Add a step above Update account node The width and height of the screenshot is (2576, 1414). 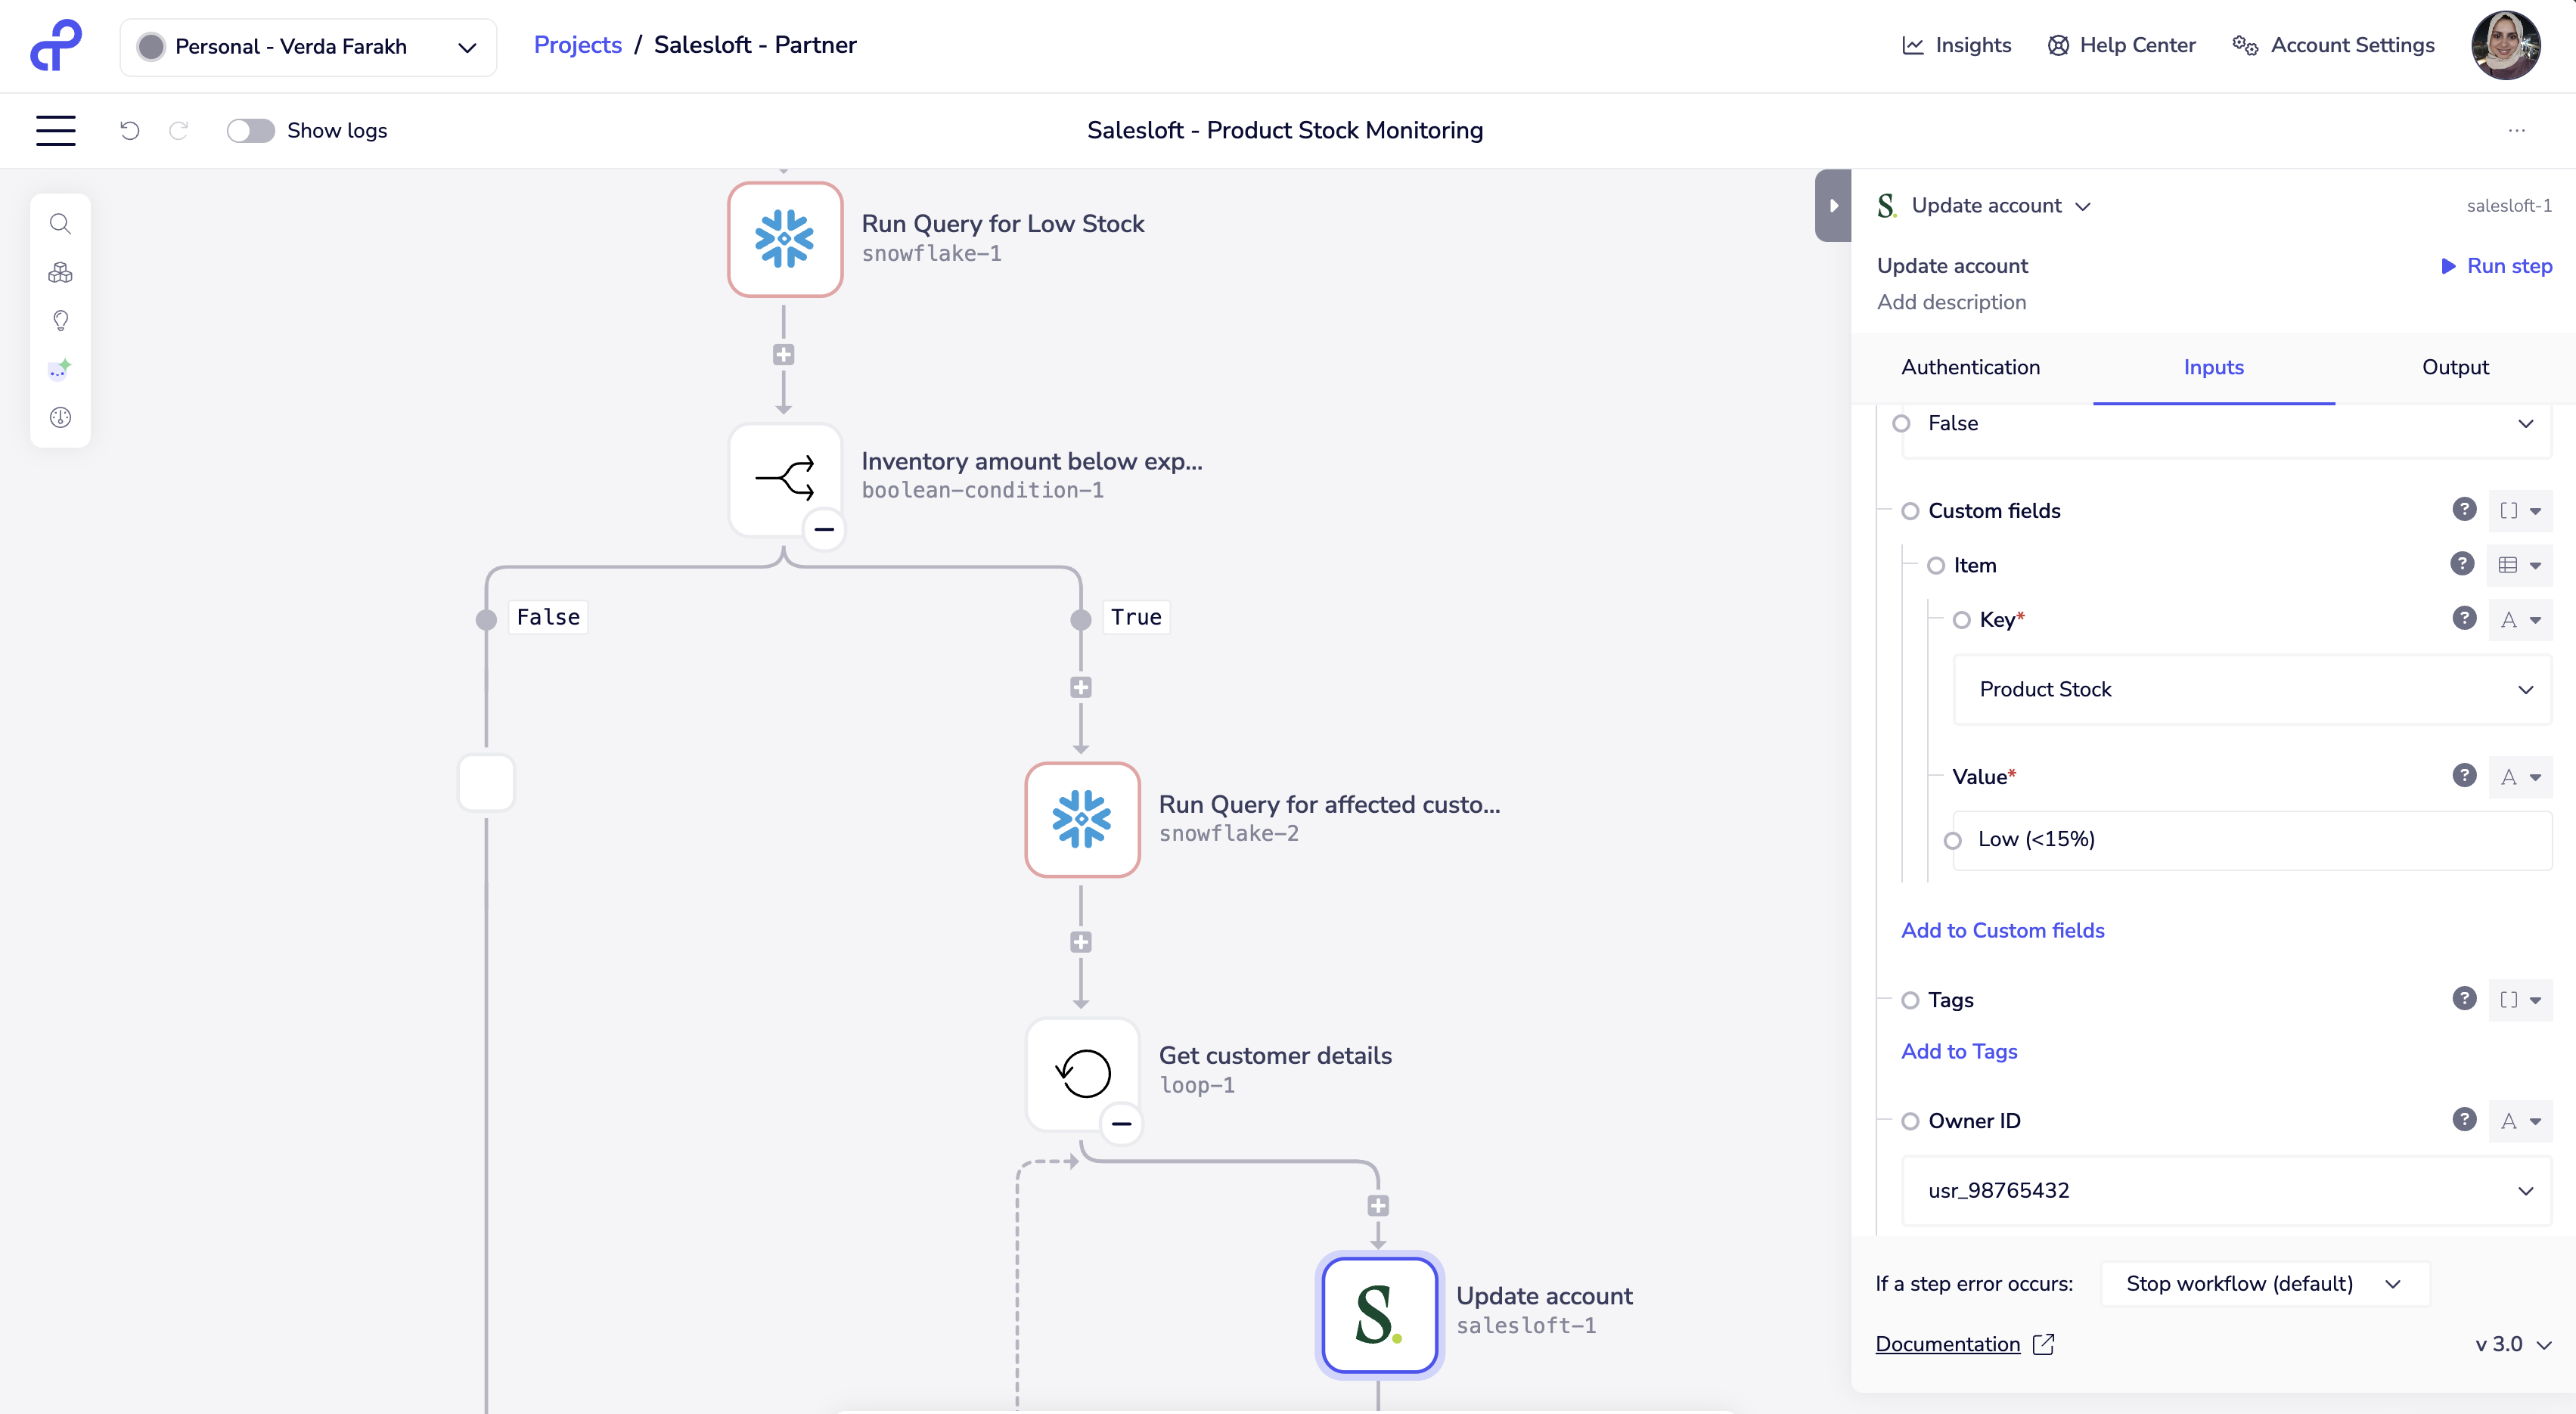pyautogui.click(x=1378, y=1206)
